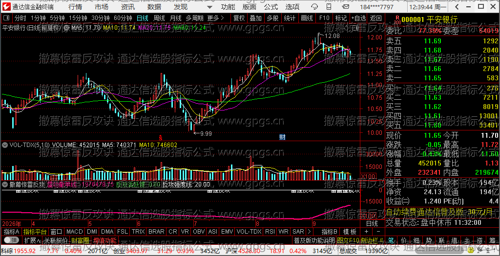The width and height of the screenshot is (500, 256).
Task: Click the Tongdaxin app logo icon
Action: 7,7
